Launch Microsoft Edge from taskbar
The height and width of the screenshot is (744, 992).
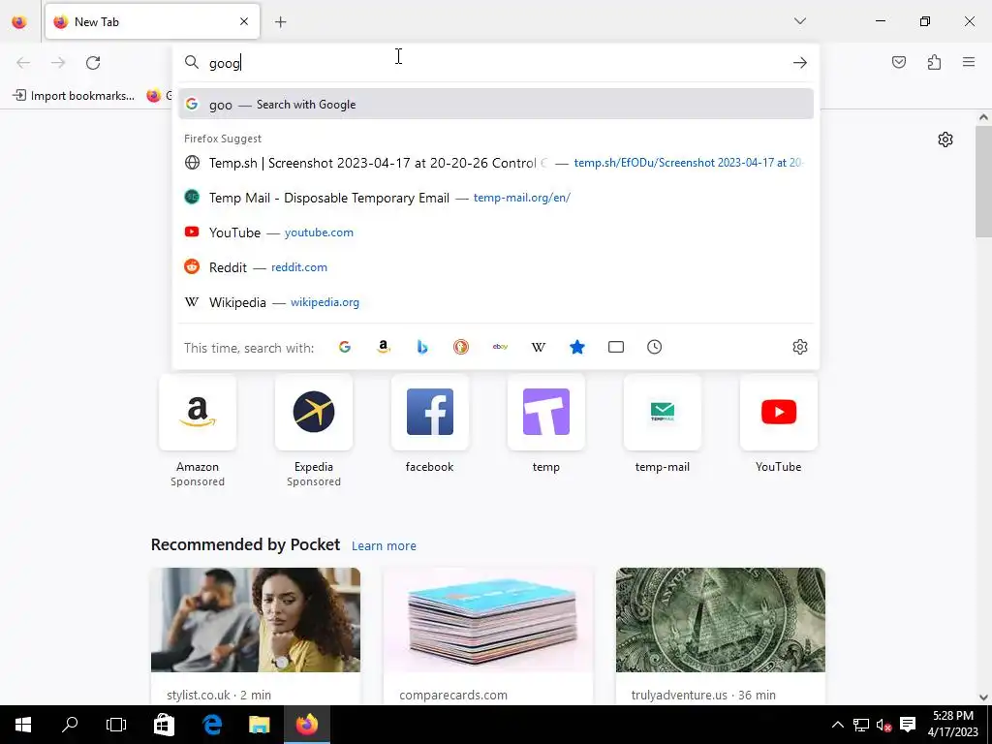[212, 725]
